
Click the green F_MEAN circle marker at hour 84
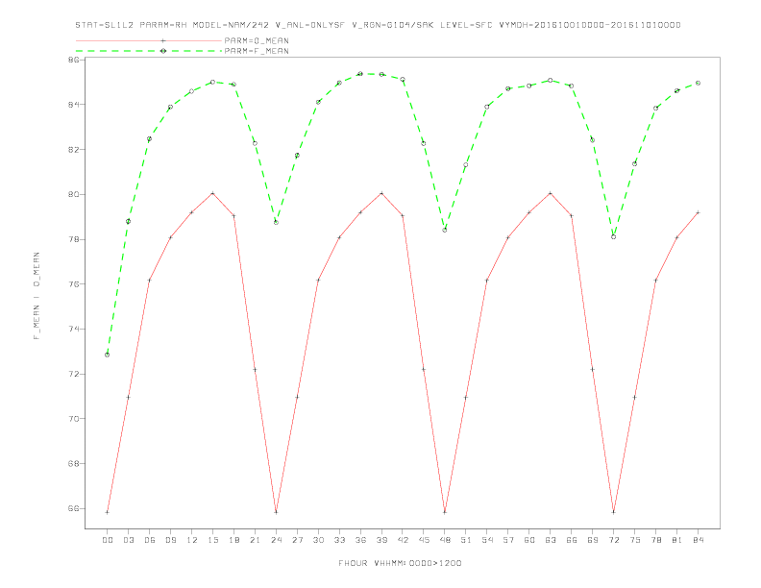(698, 83)
